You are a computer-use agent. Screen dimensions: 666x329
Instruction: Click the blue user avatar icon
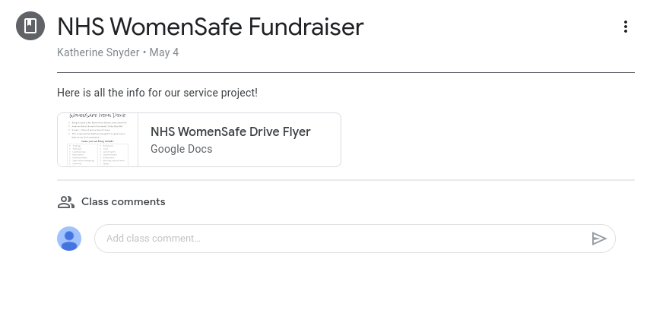click(x=69, y=239)
